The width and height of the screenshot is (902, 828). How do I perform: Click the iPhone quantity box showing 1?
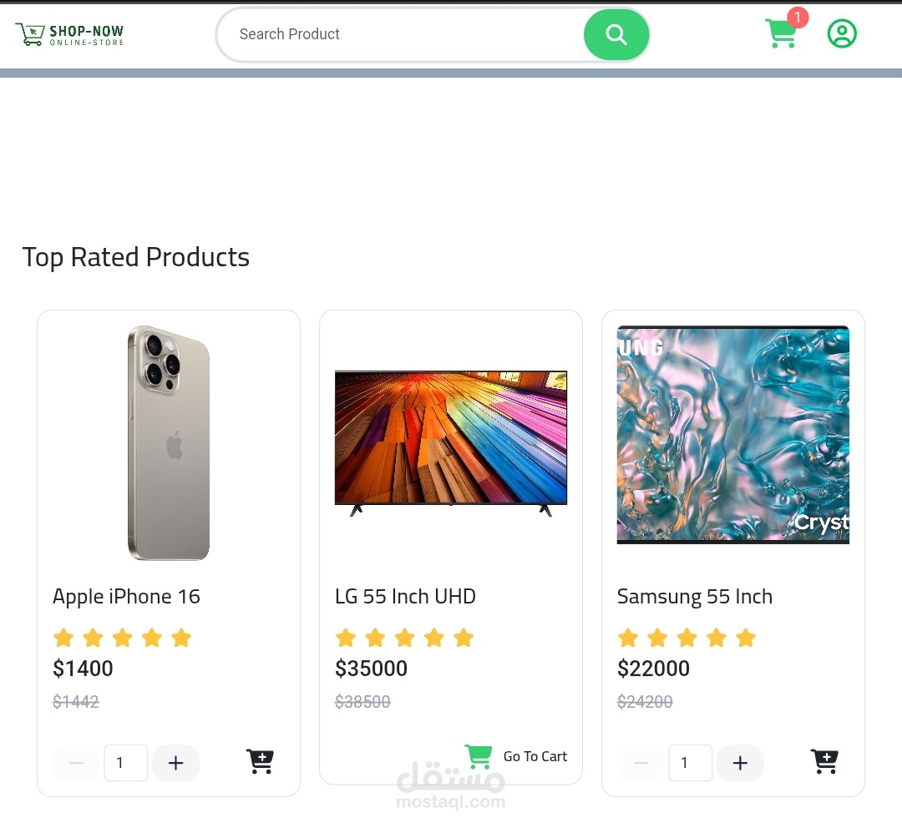pyautogui.click(x=126, y=762)
